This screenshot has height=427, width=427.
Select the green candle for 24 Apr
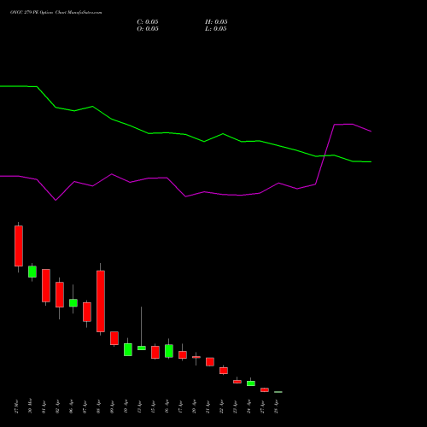(x=251, y=383)
